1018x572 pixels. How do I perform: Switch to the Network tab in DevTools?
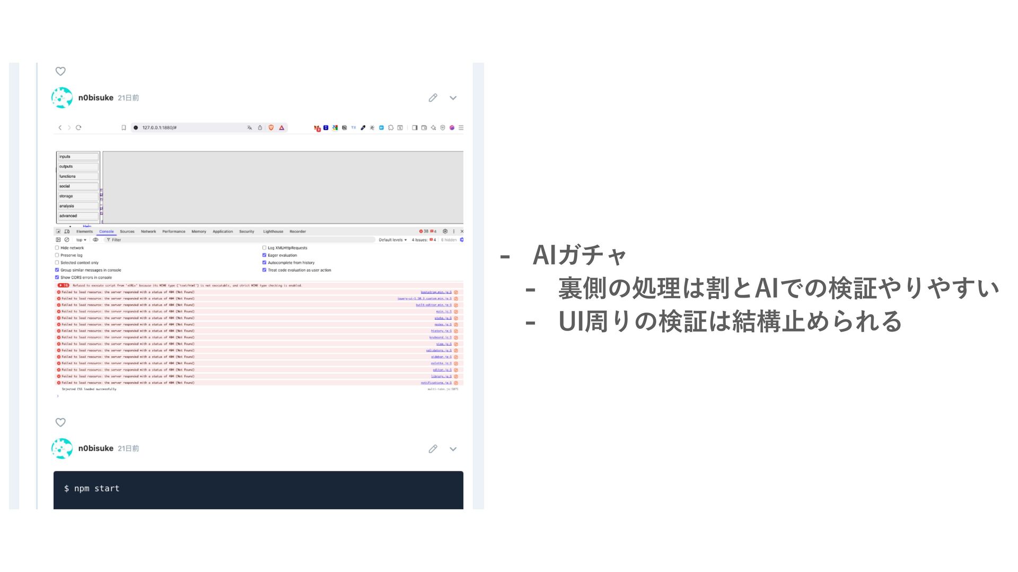[148, 231]
